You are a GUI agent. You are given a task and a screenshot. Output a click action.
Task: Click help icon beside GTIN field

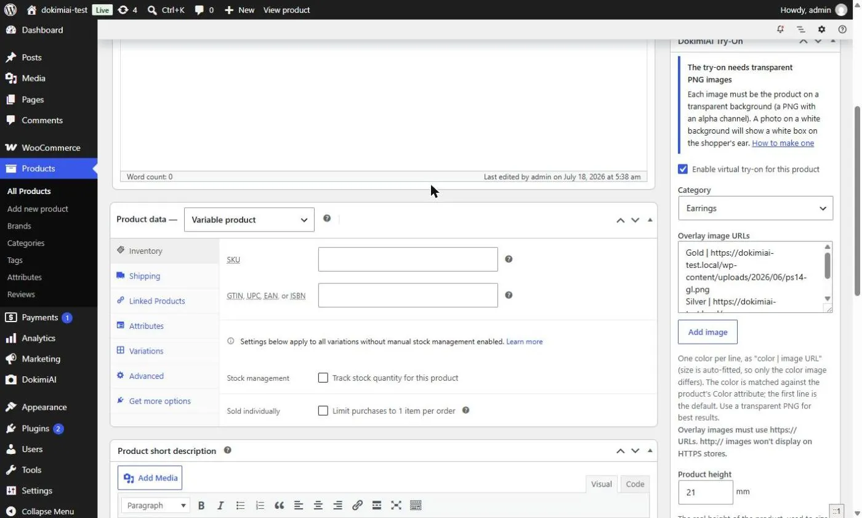(509, 295)
